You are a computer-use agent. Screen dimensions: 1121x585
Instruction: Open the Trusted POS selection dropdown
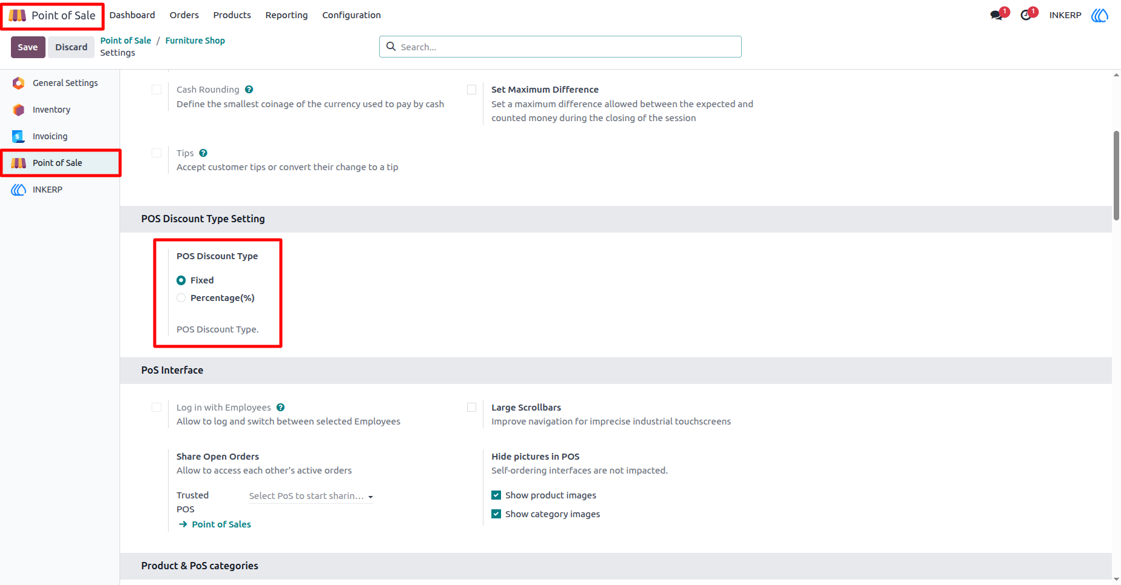[311, 496]
